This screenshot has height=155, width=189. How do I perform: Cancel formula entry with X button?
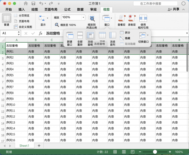[26, 33]
